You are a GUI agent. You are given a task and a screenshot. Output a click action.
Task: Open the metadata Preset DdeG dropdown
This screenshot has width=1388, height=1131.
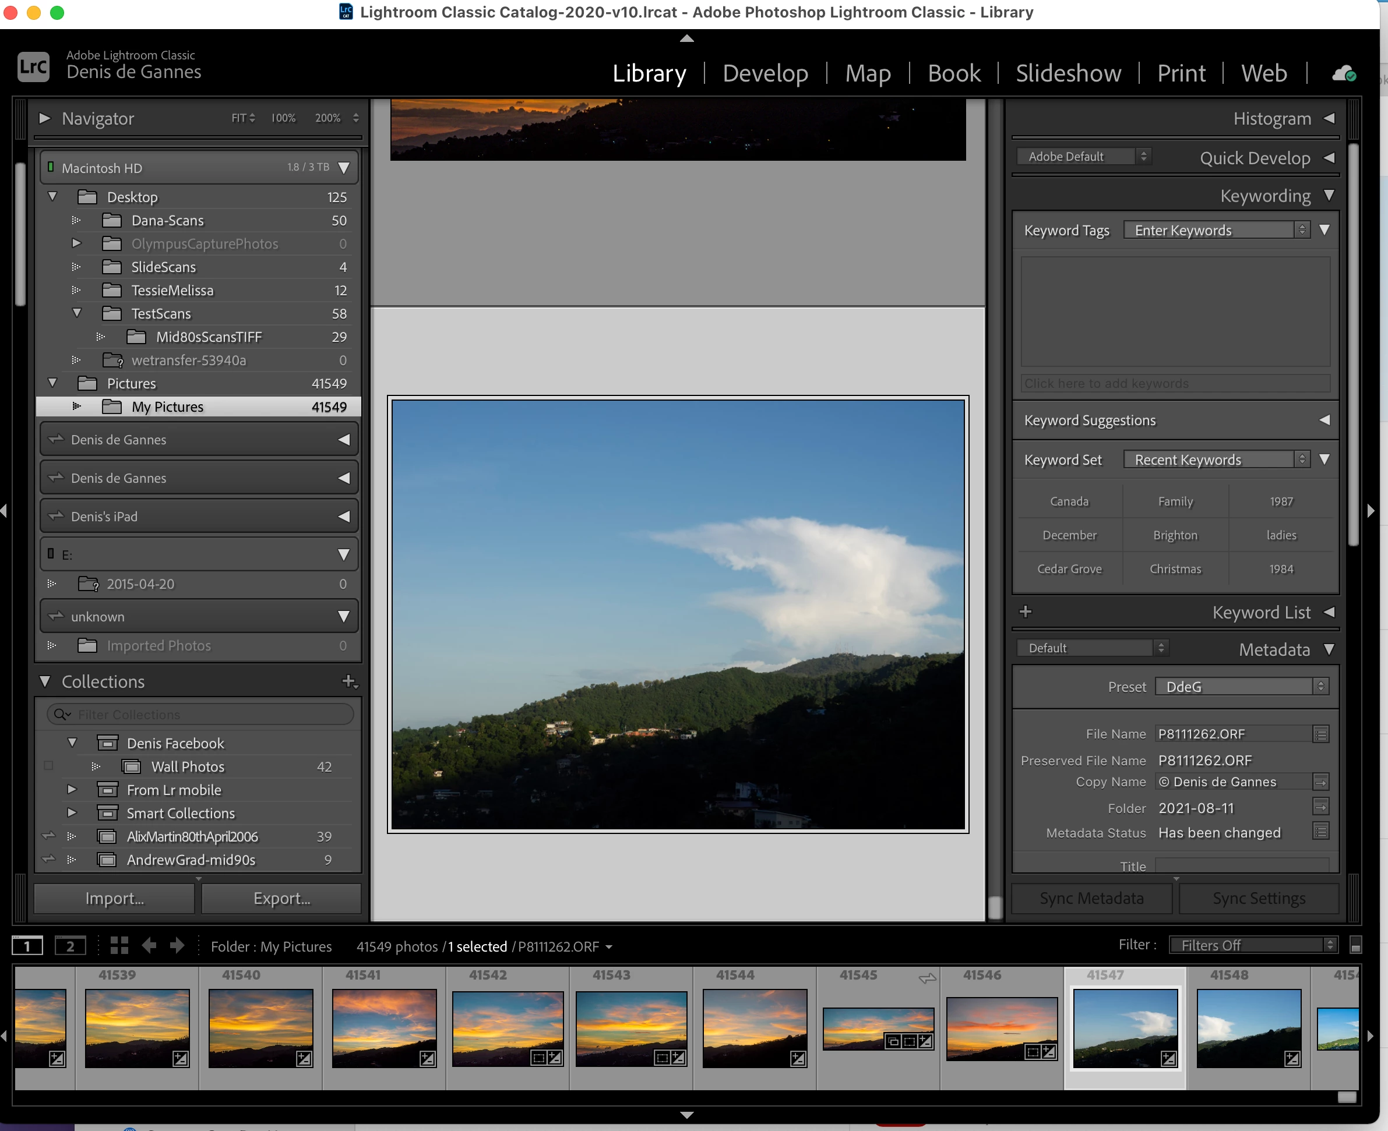(1242, 687)
